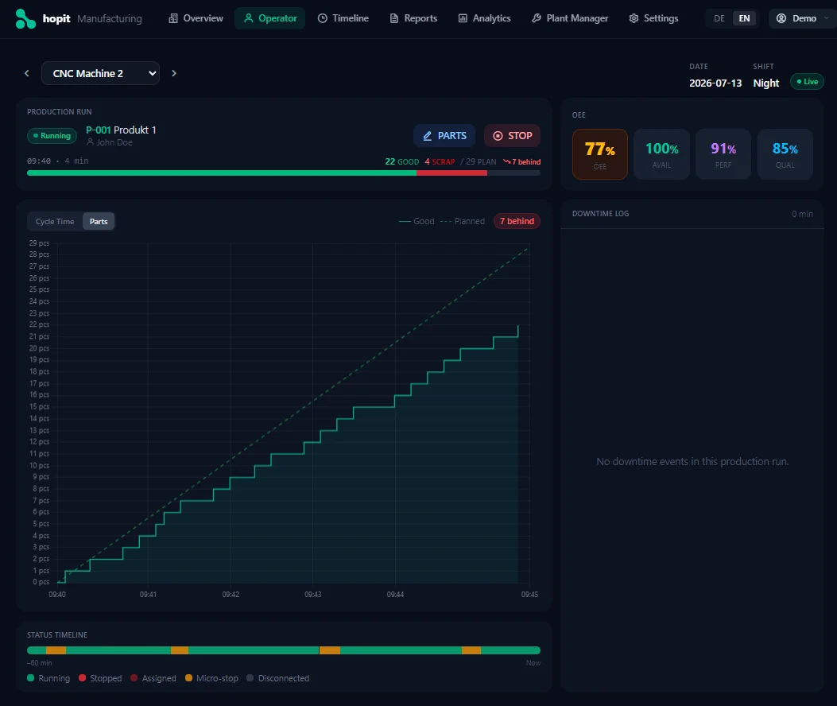
Task: Click the last orange micro-stop timeline segment
Action: (x=471, y=650)
